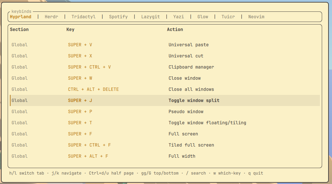Switch to the Glow tab
332x184 pixels.
click(203, 17)
